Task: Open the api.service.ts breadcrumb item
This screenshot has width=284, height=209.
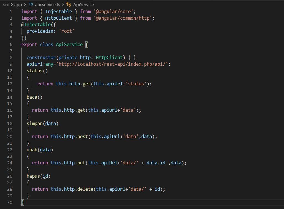Action: (47, 5)
